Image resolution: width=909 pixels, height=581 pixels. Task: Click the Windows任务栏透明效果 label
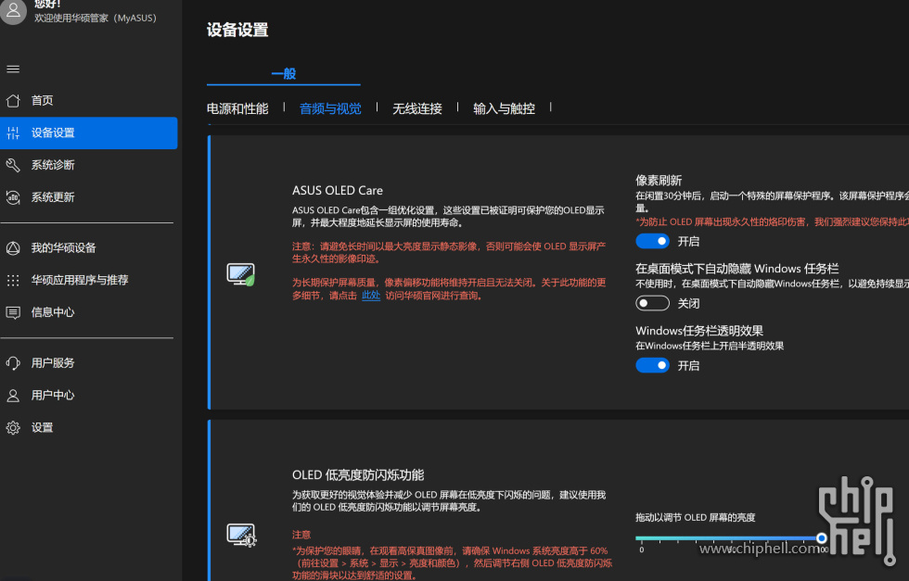pos(699,331)
